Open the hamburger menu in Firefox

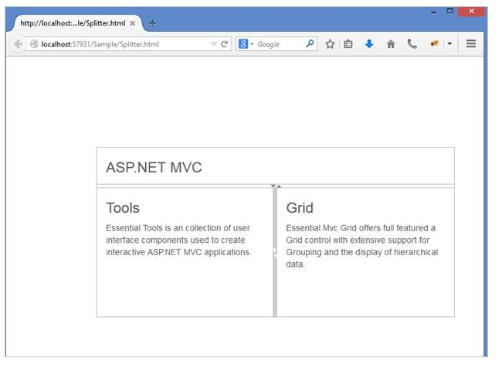470,44
